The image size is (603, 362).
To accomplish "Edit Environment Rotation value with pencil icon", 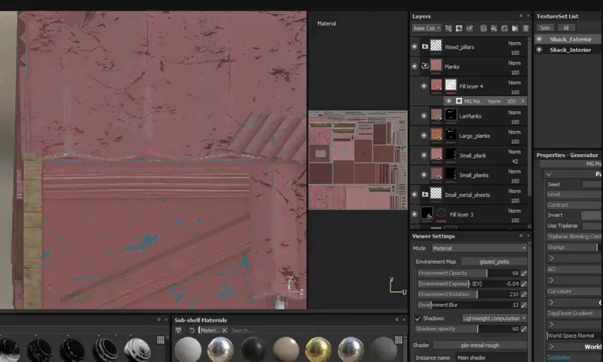I will pos(523,294).
